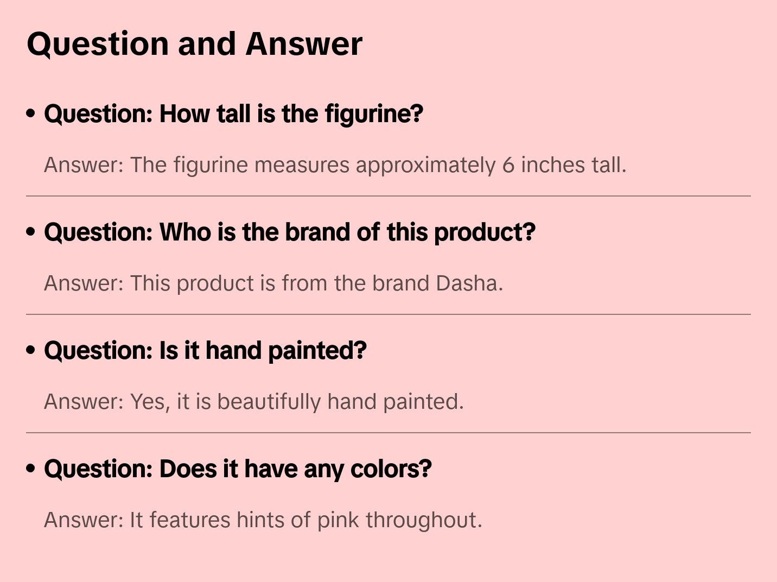Select the question about the product brand
The height and width of the screenshot is (582, 777).
pyautogui.click(x=290, y=232)
